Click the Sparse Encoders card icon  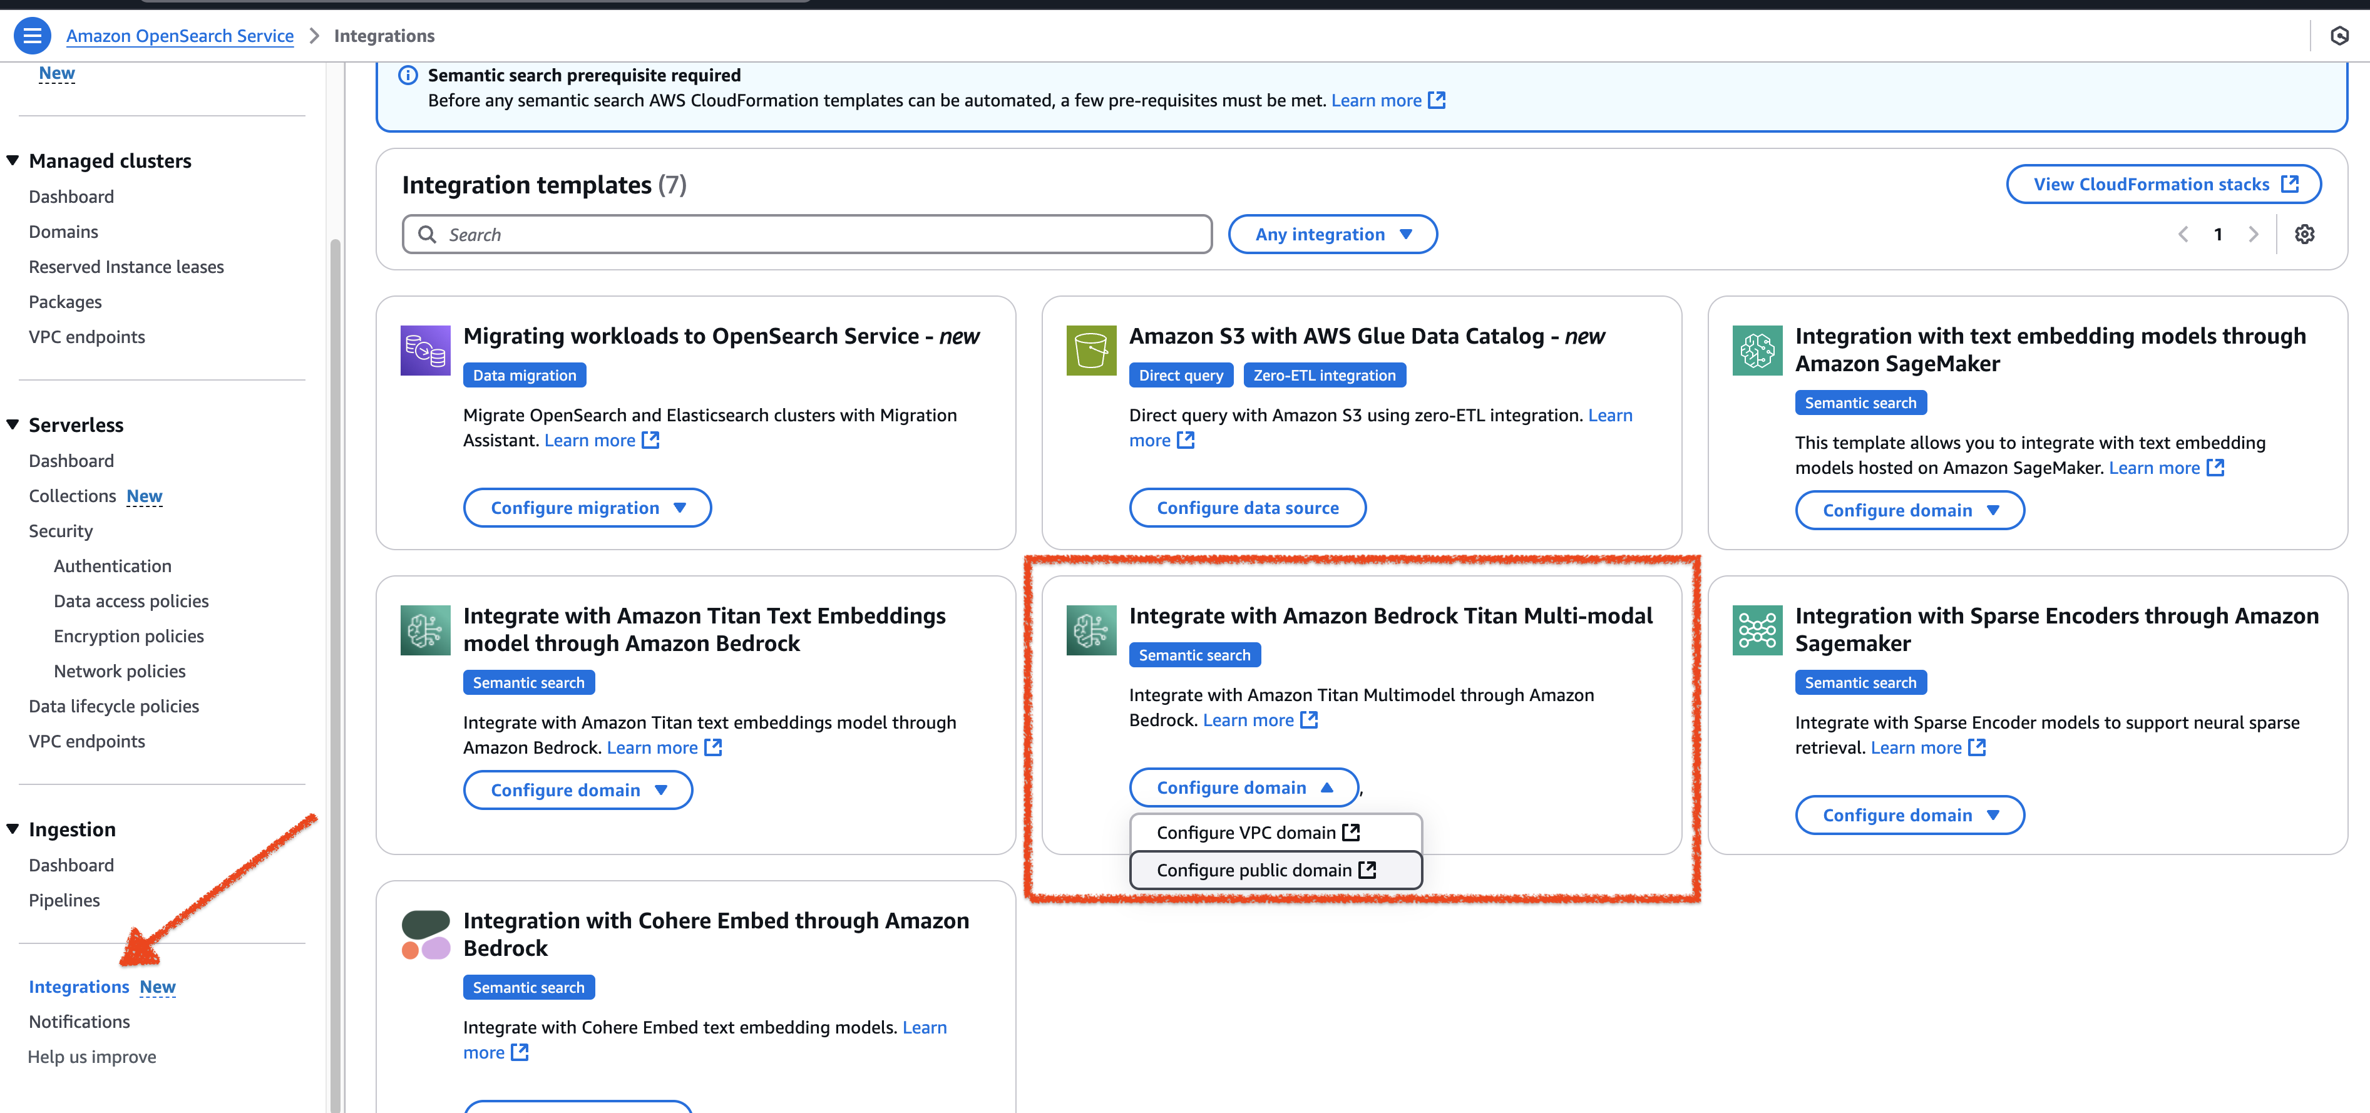click(x=1757, y=630)
